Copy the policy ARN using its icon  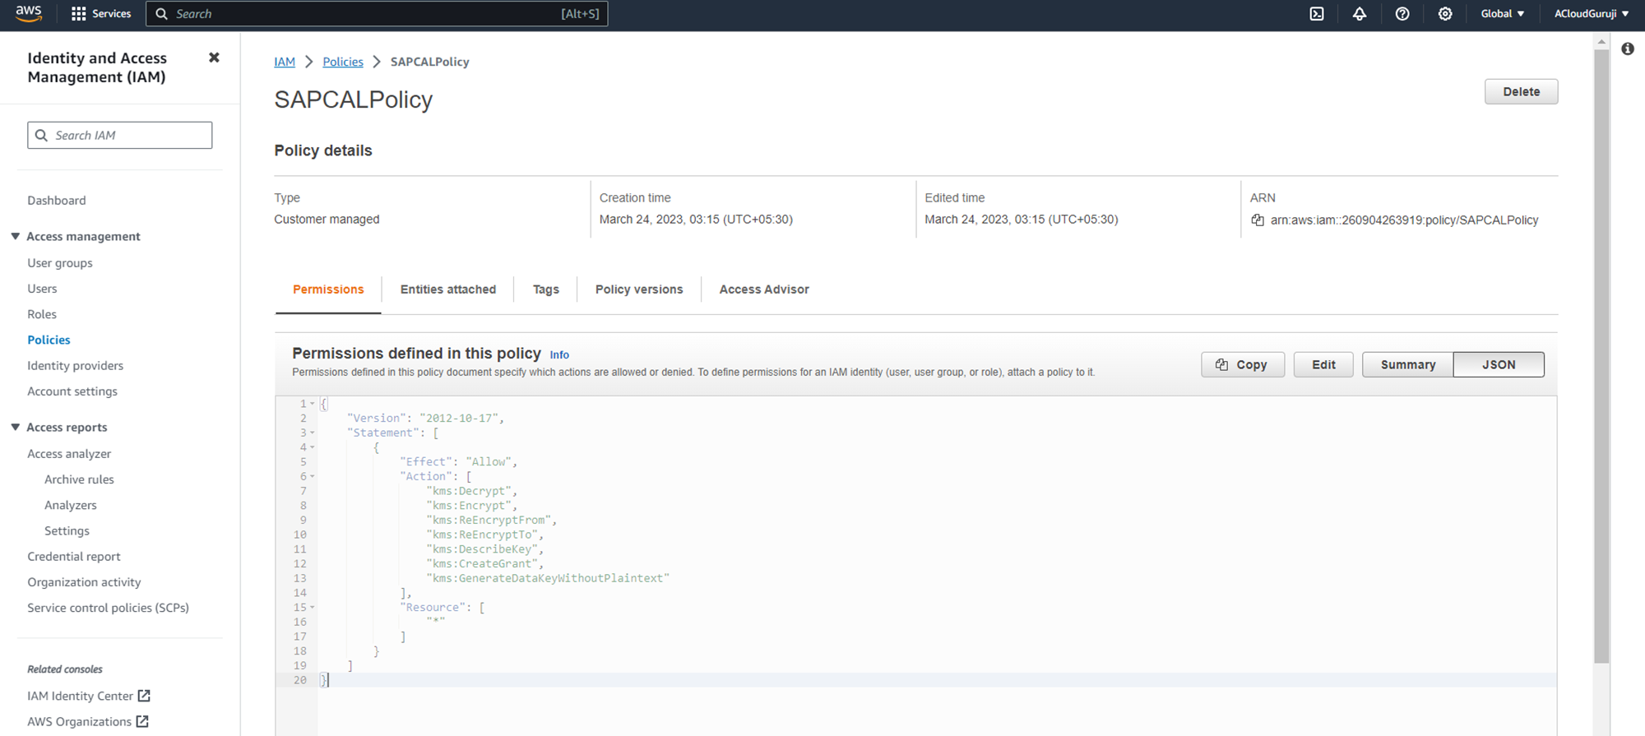pos(1258,220)
